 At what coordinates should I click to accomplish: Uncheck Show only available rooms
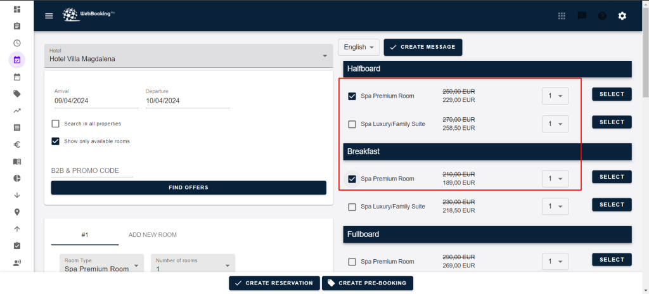(56, 141)
